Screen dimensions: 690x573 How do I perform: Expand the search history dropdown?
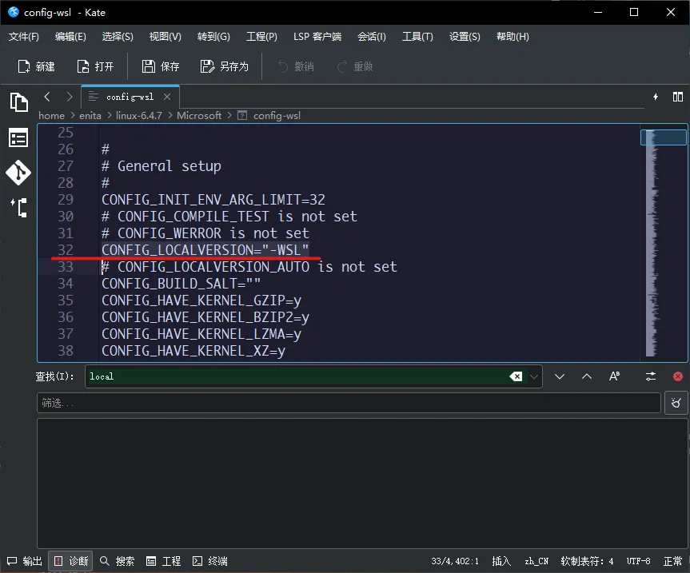pyautogui.click(x=535, y=376)
